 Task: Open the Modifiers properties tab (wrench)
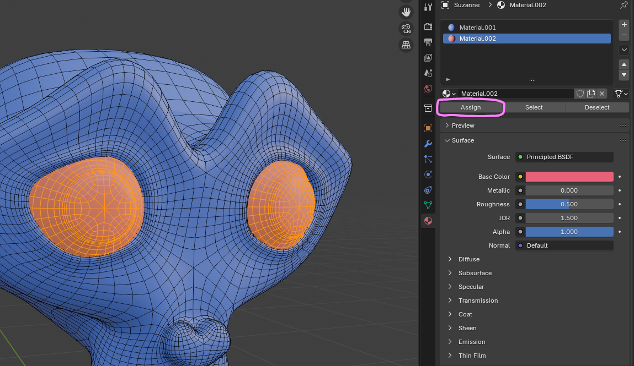click(428, 144)
